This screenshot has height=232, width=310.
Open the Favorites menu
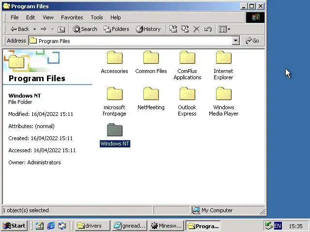72,17
